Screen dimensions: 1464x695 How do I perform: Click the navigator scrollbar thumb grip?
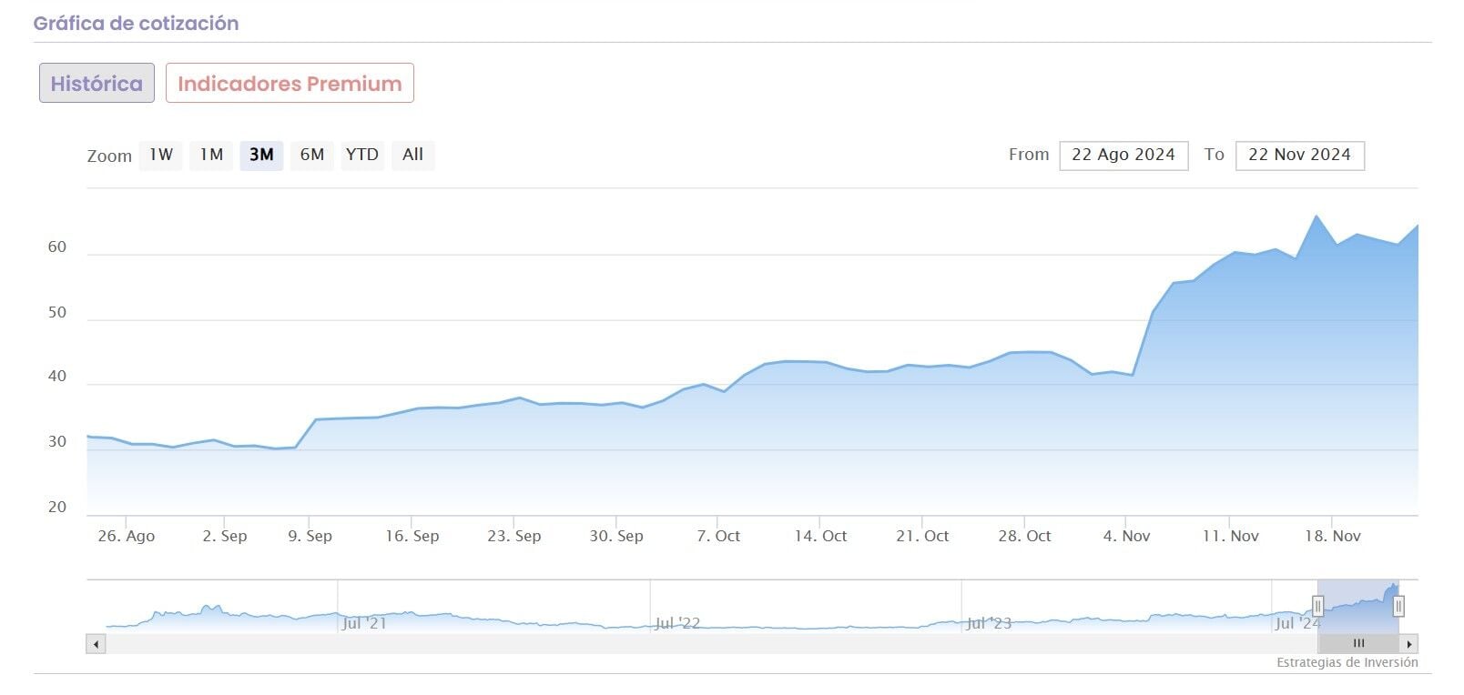(1358, 644)
